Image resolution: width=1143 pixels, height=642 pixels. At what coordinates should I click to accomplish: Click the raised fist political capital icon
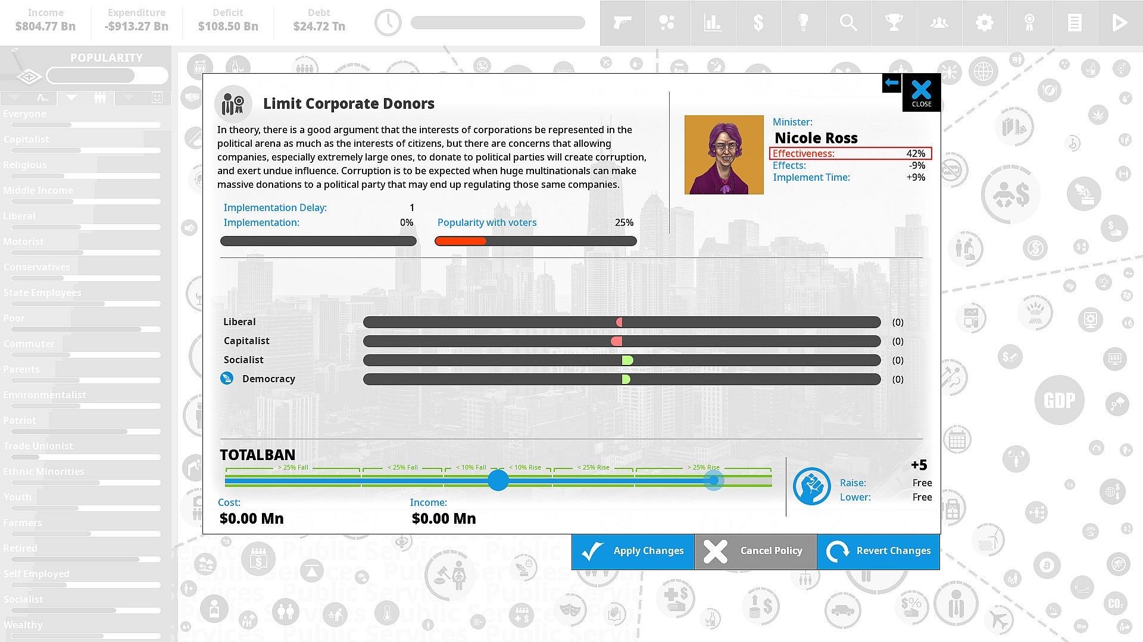(x=811, y=486)
